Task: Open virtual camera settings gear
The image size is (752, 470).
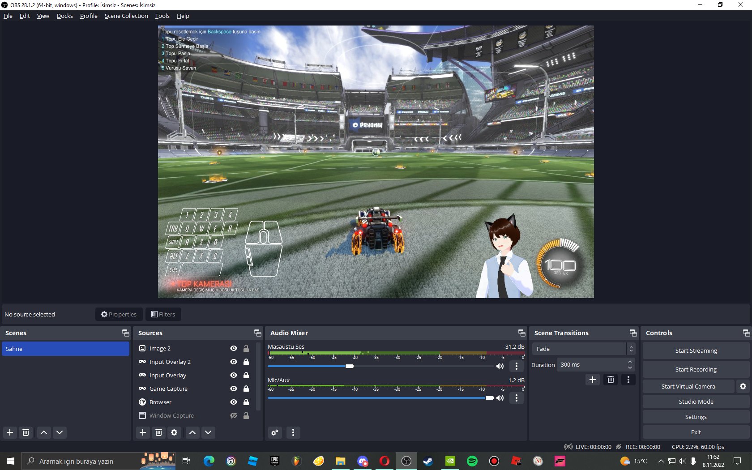Action: point(743,386)
